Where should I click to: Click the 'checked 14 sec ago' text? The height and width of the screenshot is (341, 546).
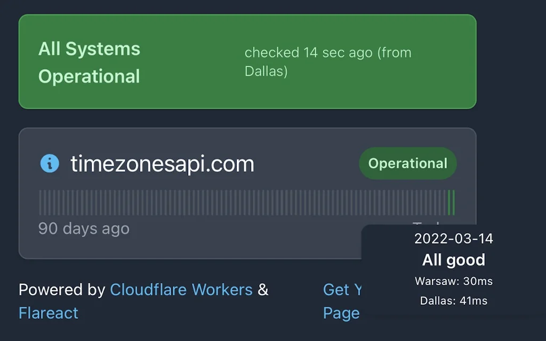tap(328, 62)
